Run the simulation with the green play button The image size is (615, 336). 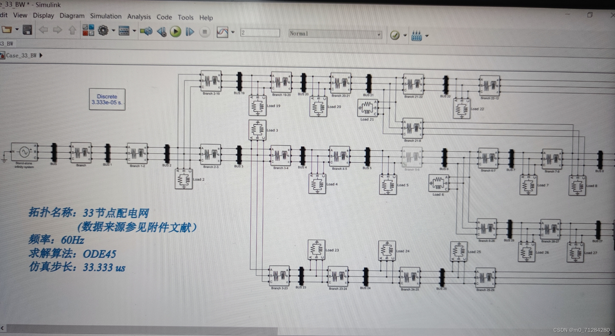175,32
